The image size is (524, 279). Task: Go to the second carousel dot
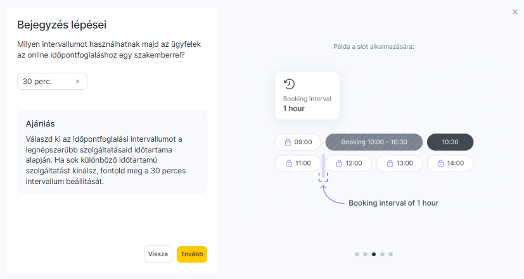point(366,254)
